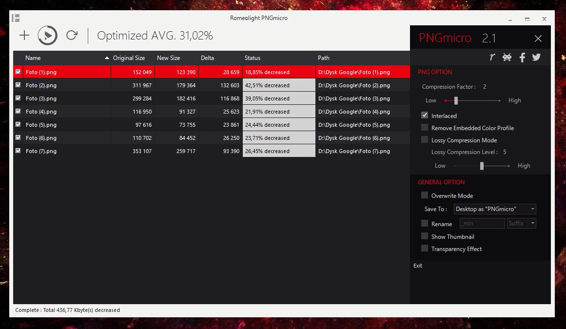Click the "Optimized AVG. 31,02%" text
Viewport: 566px width, 329px height.
pyautogui.click(x=155, y=36)
